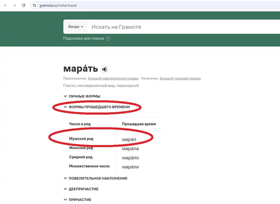Click the Женский род row label

point(81,148)
